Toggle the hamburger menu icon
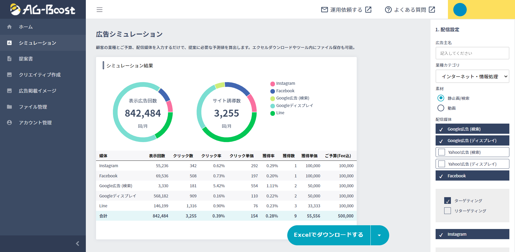 point(100,10)
